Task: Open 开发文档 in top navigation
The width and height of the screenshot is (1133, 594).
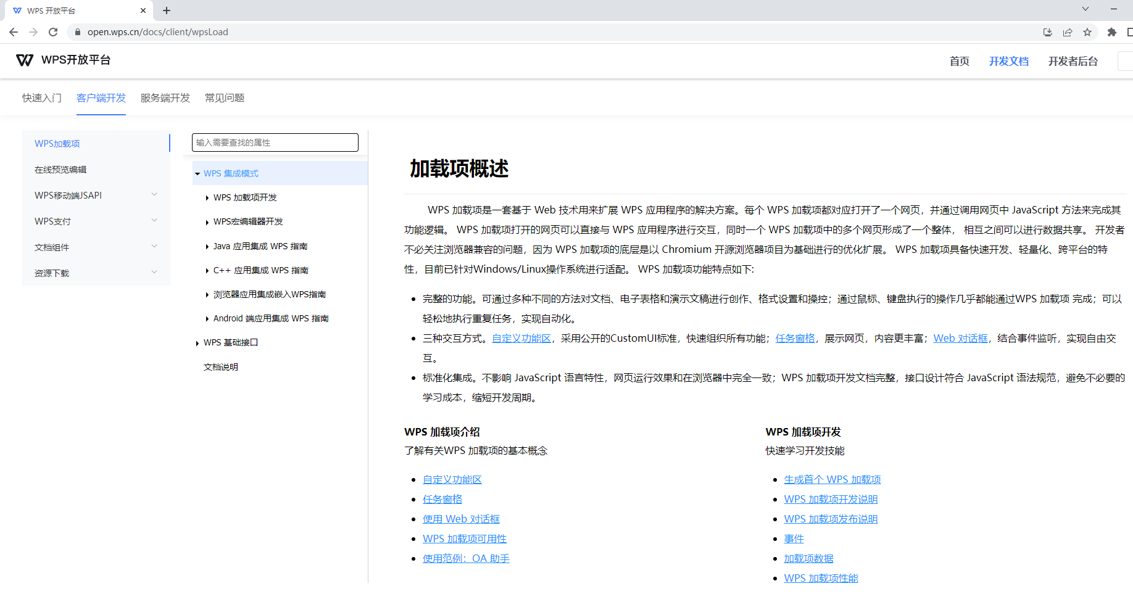Action: coord(1009,61)
